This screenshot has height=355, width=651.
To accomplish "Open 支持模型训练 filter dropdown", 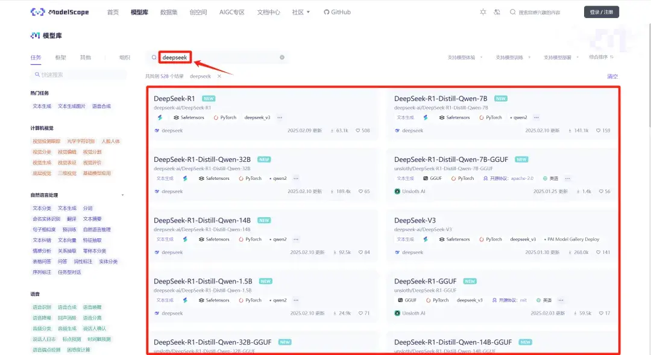I will (x=513, y=58).
